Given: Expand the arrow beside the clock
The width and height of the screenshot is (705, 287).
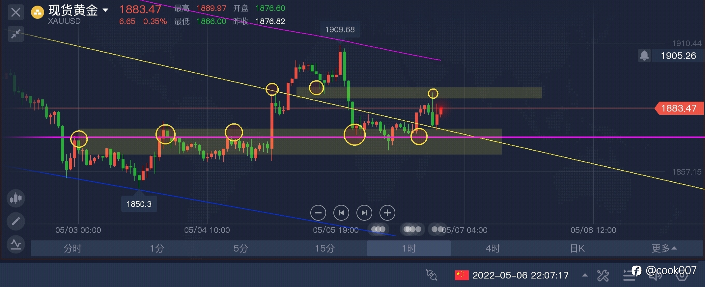Looking at the screenshot, I should pos(585,275).
